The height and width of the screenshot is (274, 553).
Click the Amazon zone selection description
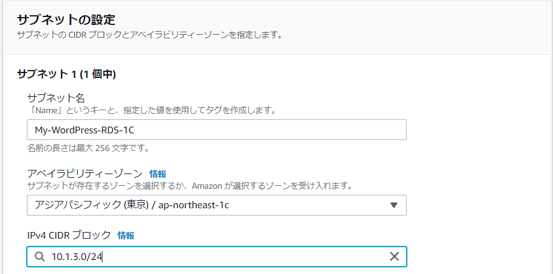[190, 186]
